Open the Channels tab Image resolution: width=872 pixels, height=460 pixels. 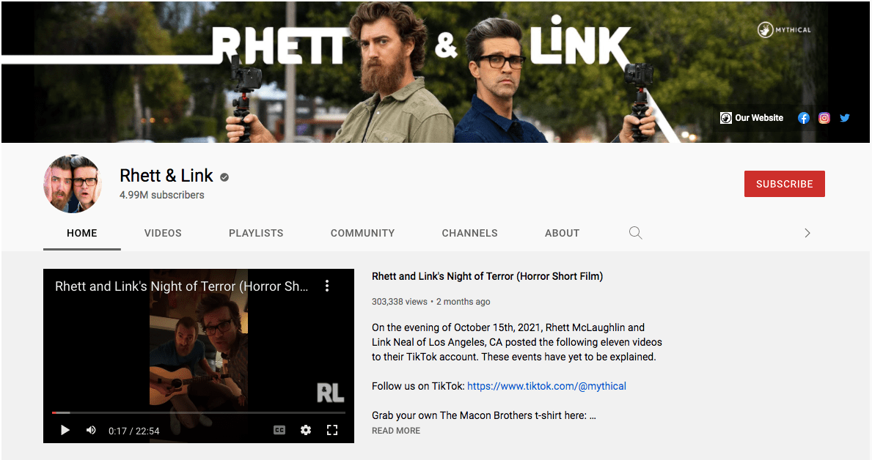point(470,234)
